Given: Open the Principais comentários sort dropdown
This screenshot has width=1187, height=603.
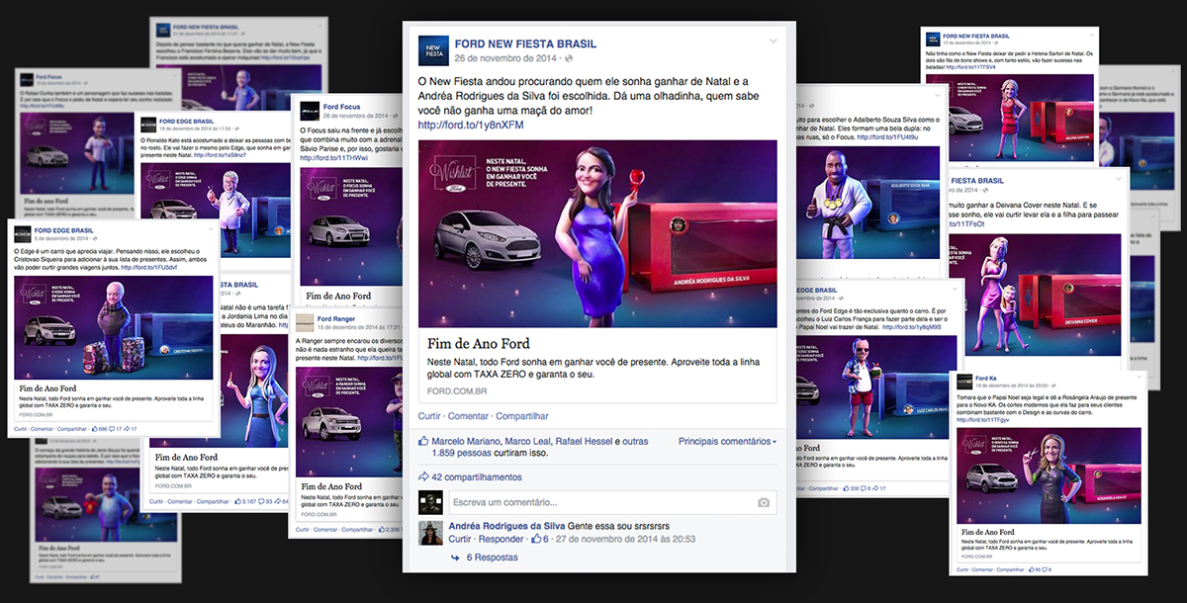Looking at the screenshot, I should [728, 441].
